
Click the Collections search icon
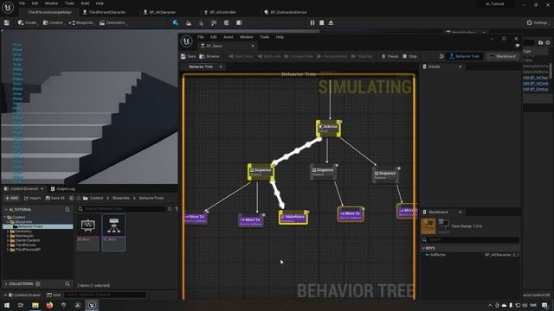pyautogui.click(x=68, y=284)
